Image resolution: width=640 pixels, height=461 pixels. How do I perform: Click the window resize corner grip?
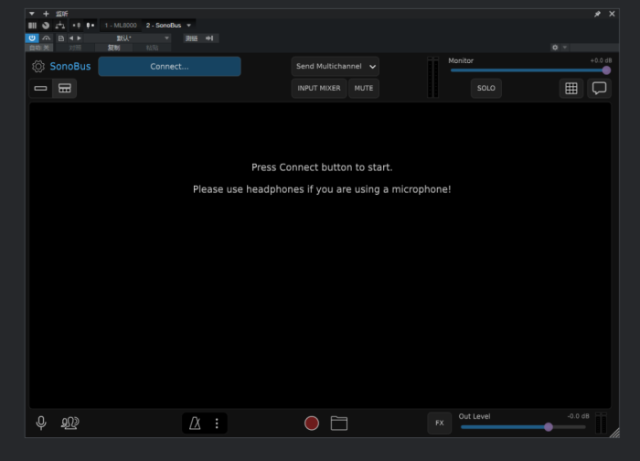614,433
